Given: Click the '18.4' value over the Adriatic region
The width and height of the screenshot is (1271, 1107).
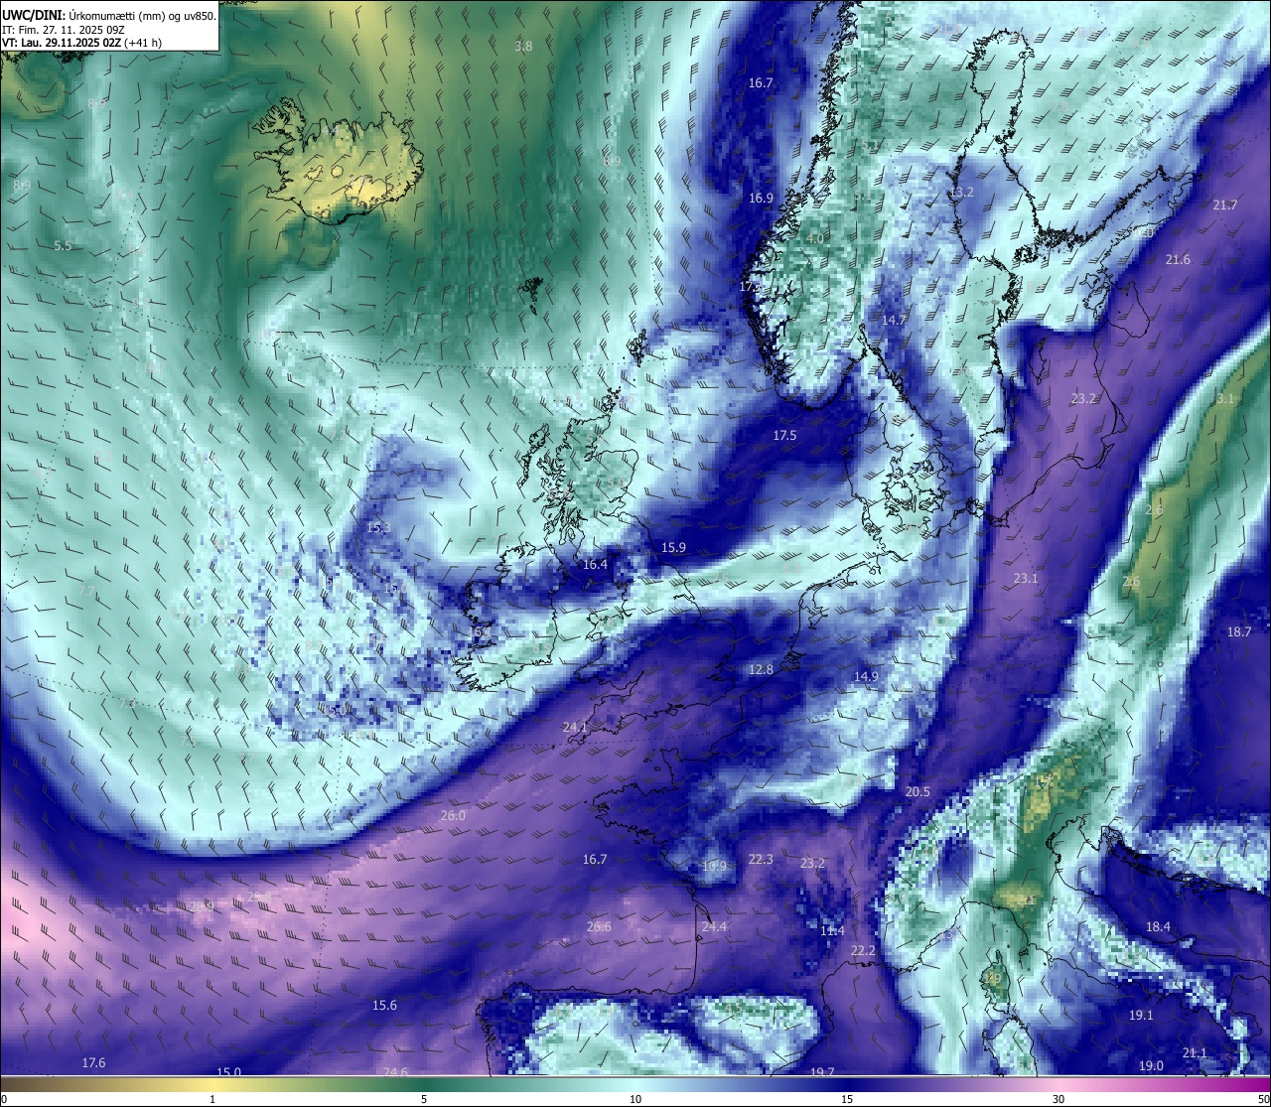Looking at the screenshot, I should 1158,927.
